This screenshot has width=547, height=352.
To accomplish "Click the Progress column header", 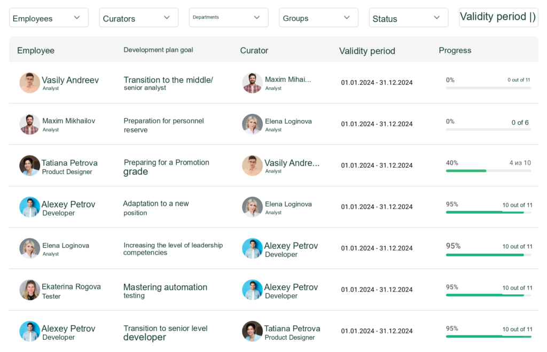I will pos(455,50).
